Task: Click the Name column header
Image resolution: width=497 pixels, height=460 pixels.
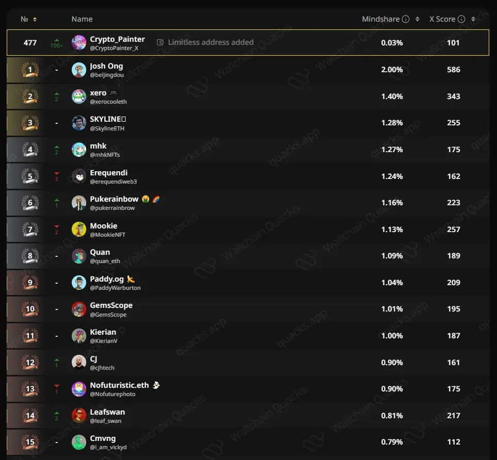Action: coord(82,19)
